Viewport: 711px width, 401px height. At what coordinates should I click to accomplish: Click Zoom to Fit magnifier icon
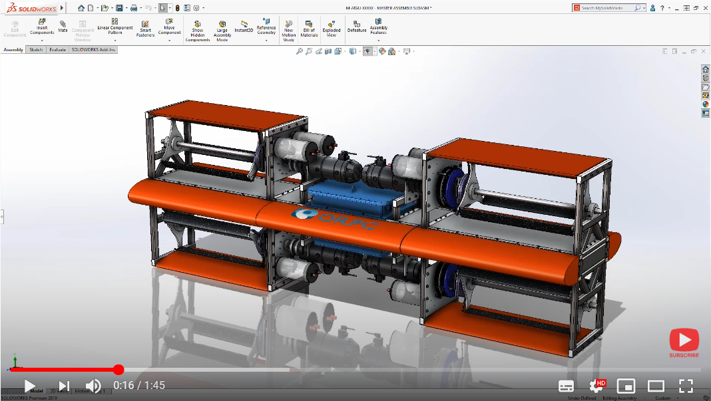[x=300, y=51]
